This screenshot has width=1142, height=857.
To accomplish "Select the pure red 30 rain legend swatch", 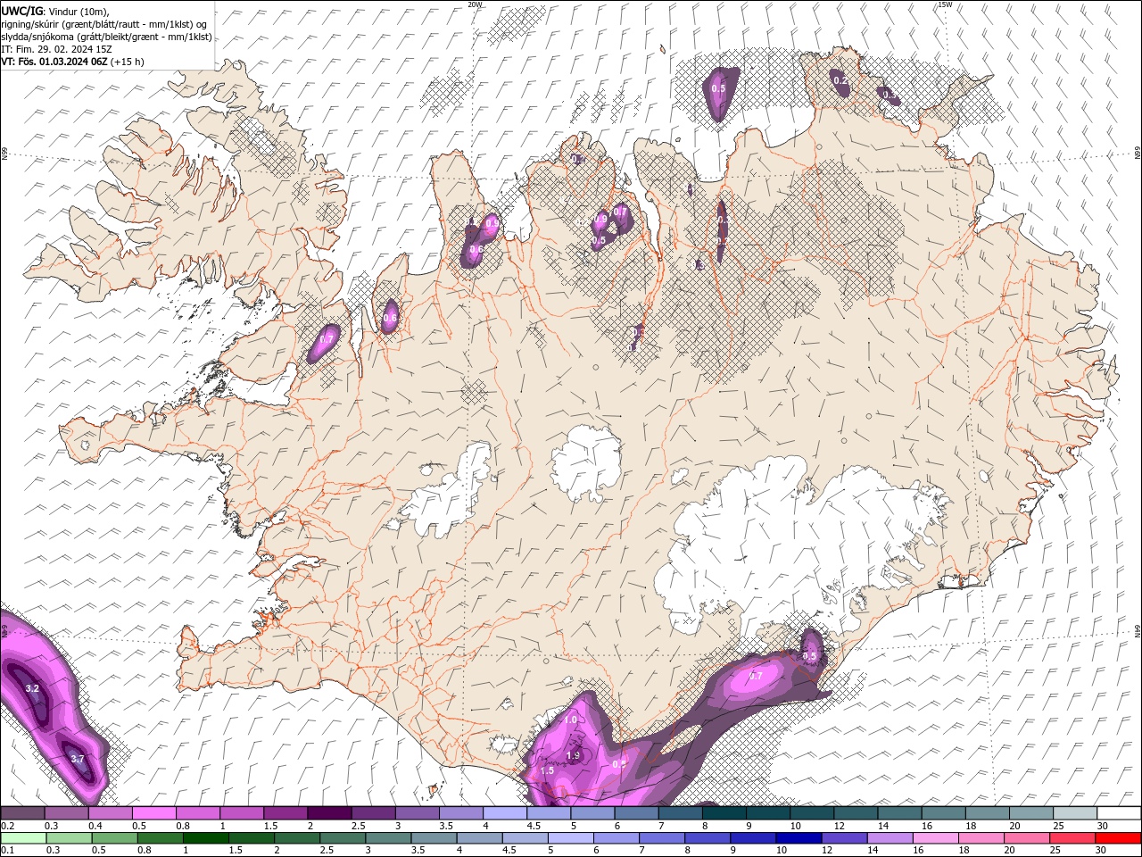I will point(1117,838).
